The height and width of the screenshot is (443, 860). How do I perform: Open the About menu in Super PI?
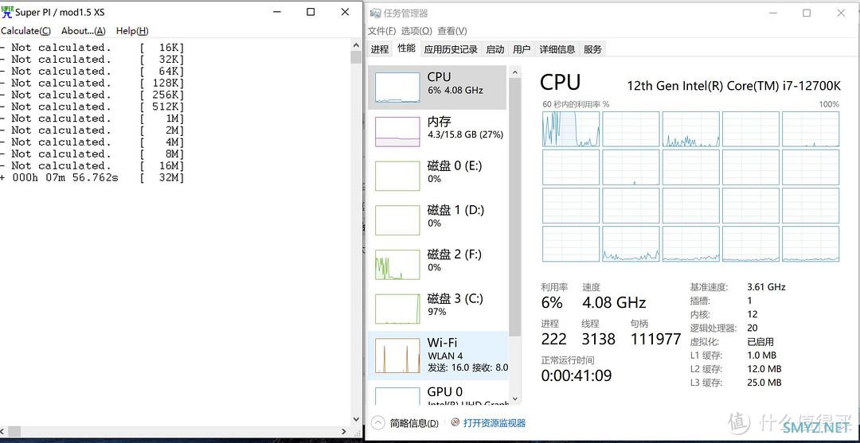83,31
